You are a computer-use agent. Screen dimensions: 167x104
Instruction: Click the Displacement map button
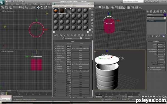click(x=81, y=71)
